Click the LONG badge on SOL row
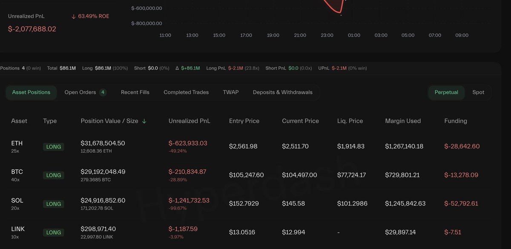Screen dimensions: 511x249 [x=54, y=204]
